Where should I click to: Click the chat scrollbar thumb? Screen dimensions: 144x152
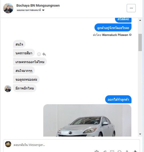[140, 42]
